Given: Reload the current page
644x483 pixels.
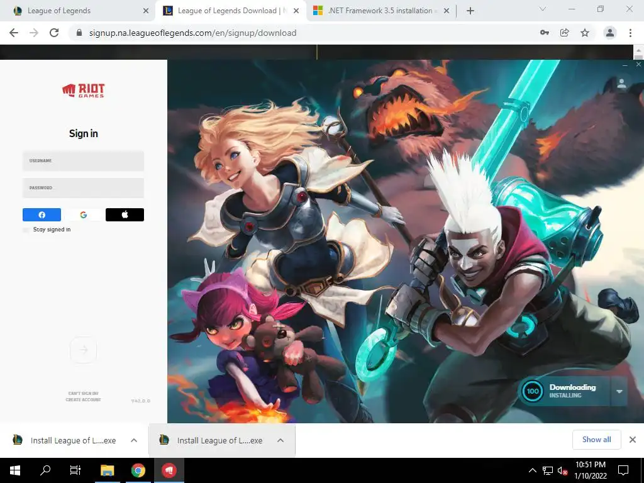Looking at the screenshot, I should point(54,33).
